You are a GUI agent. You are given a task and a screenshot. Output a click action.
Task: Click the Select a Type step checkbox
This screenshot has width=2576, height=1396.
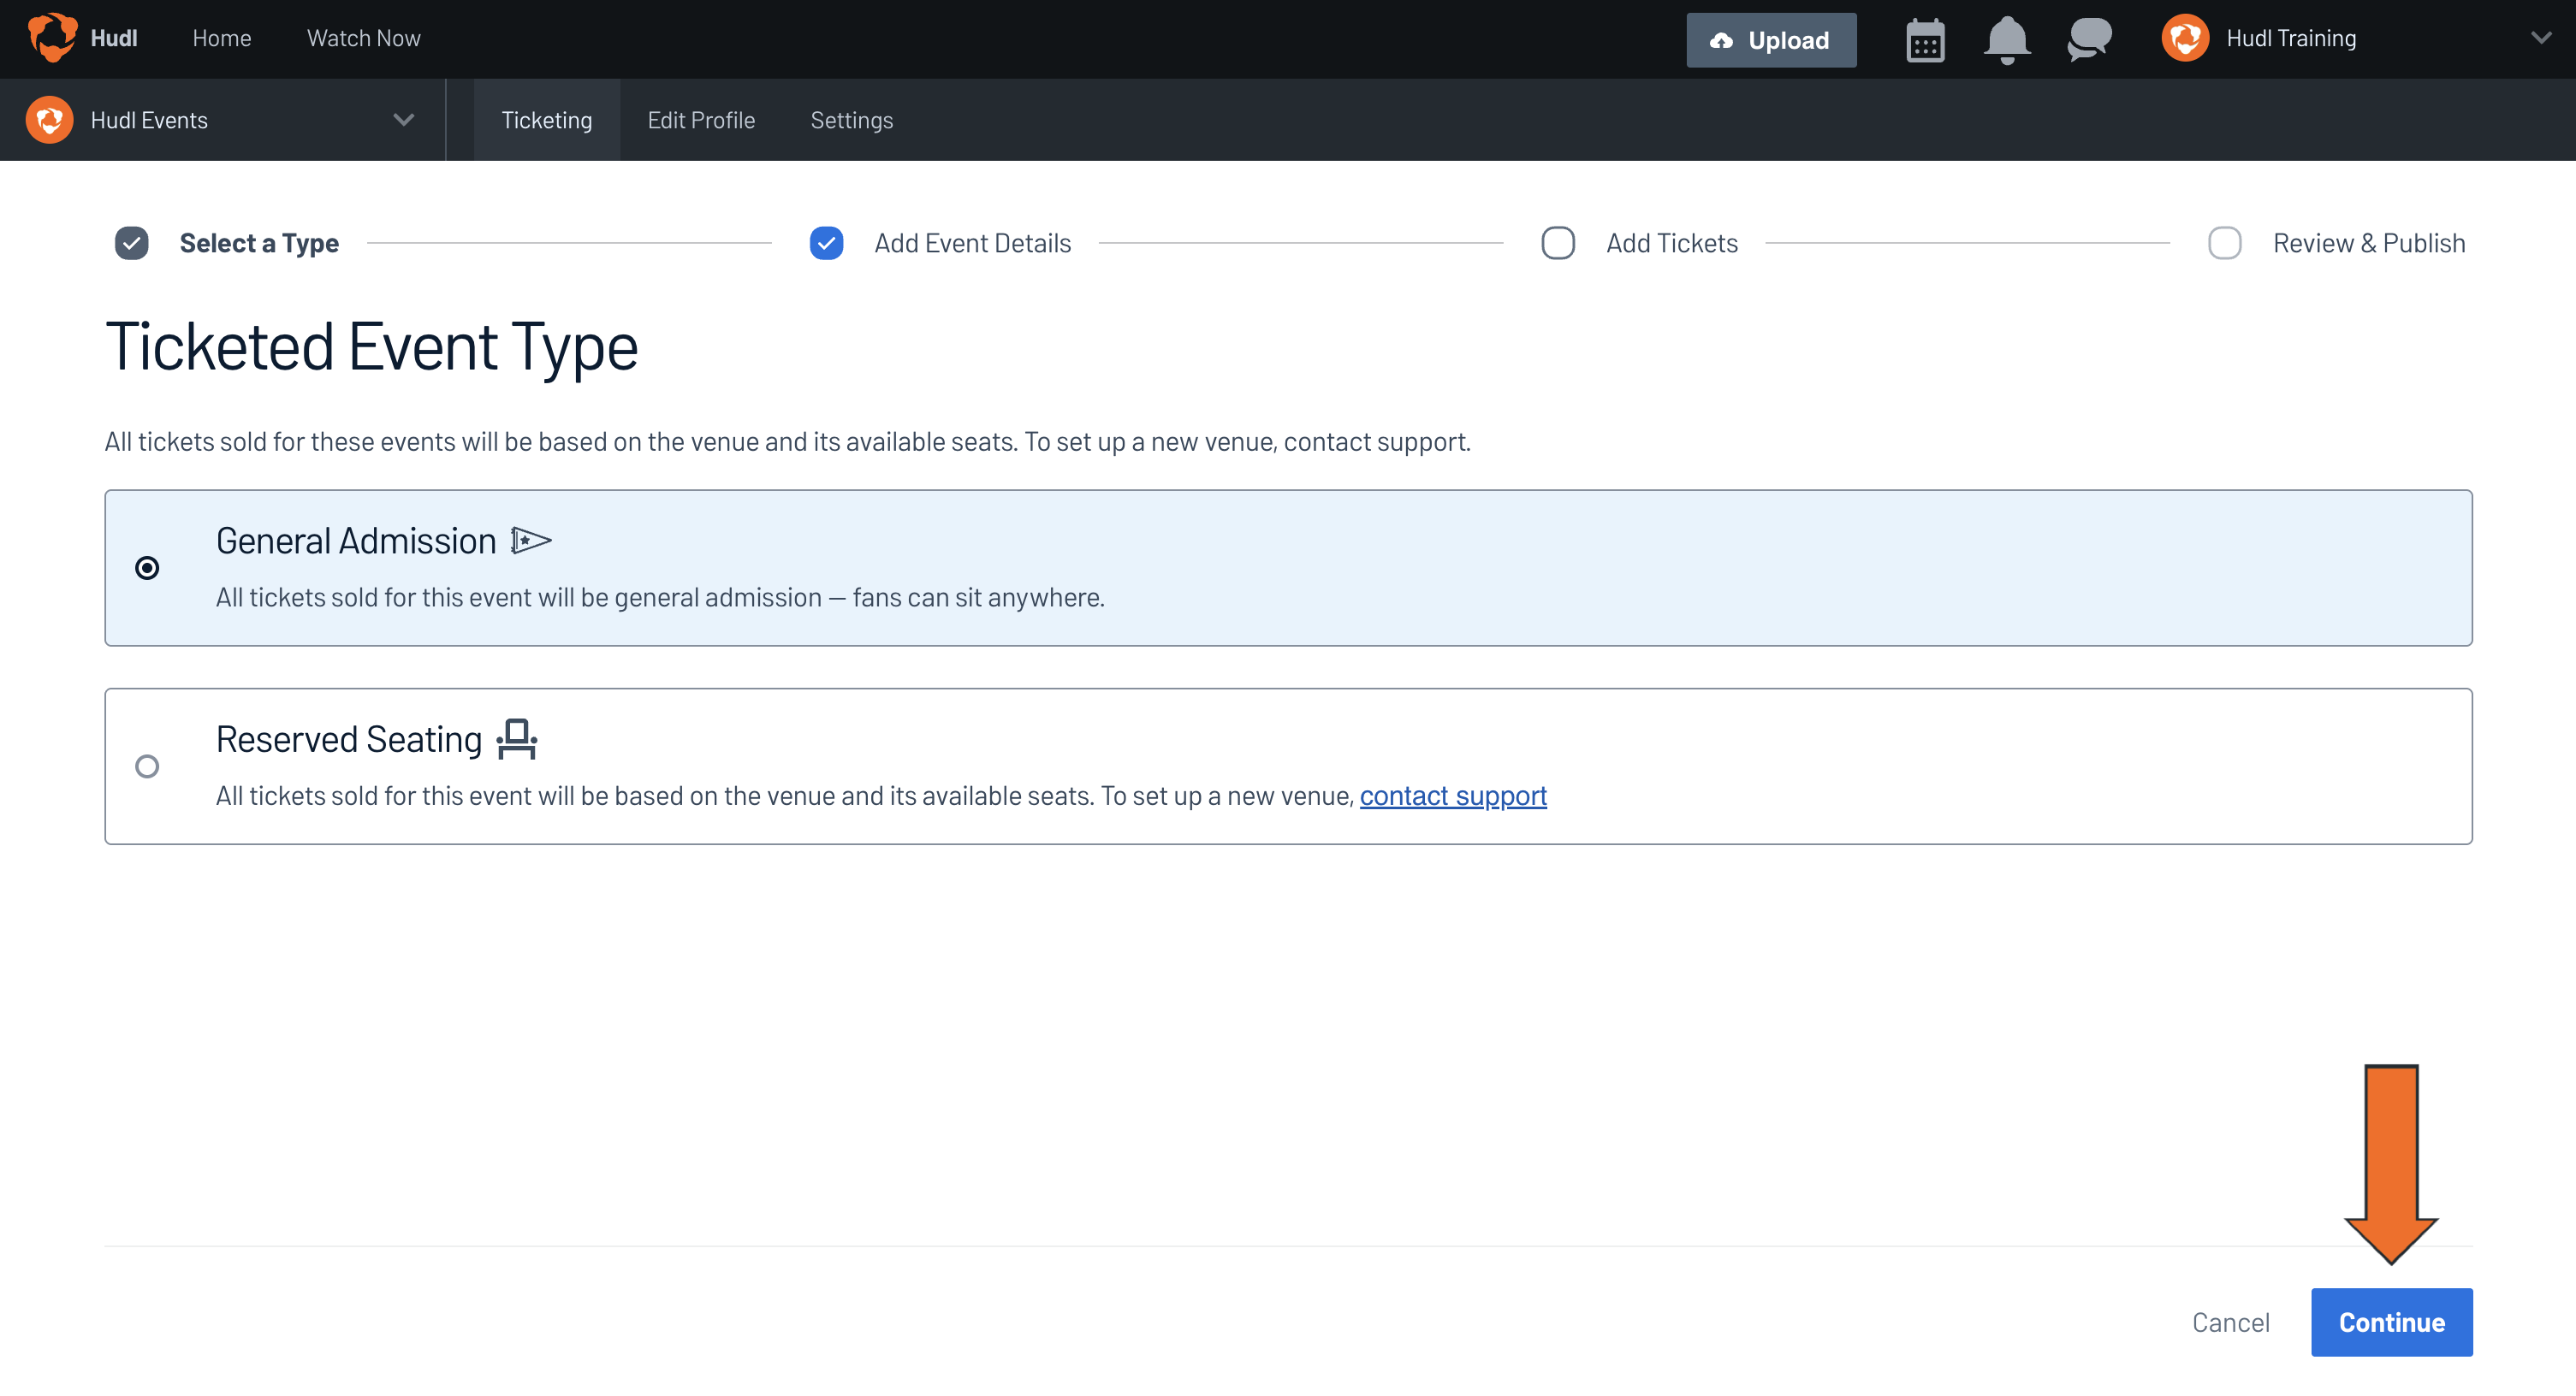[131, 243]
